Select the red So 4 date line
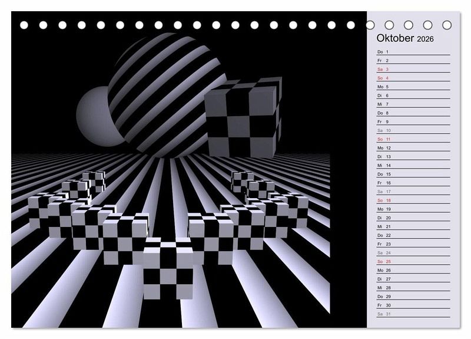 pyautogui.click(x=413, y=78)
